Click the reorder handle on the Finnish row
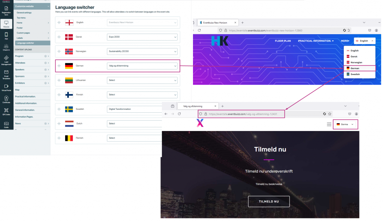 click(x=59, y=95)
